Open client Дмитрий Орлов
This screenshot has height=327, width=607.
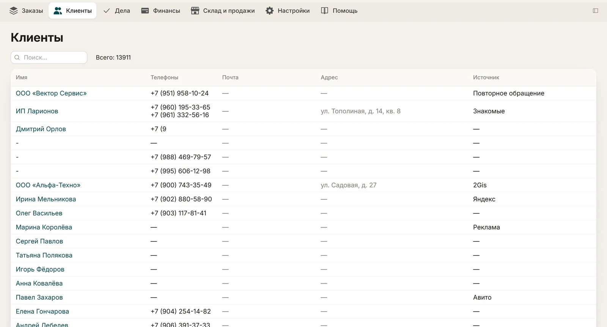(x=41, y=129)
